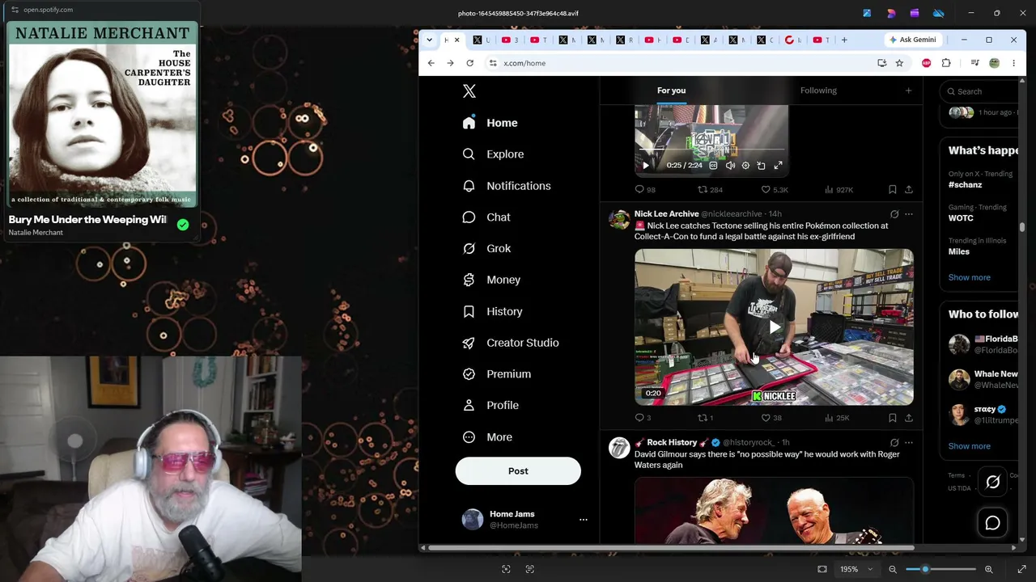Open Nick Lee Archive profile avatar
The width and height of the screenshot is (1036, 582).
click(x=619, y=220)
